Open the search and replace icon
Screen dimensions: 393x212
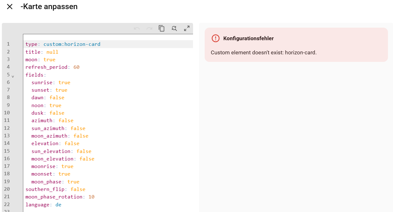click(174, 29)
